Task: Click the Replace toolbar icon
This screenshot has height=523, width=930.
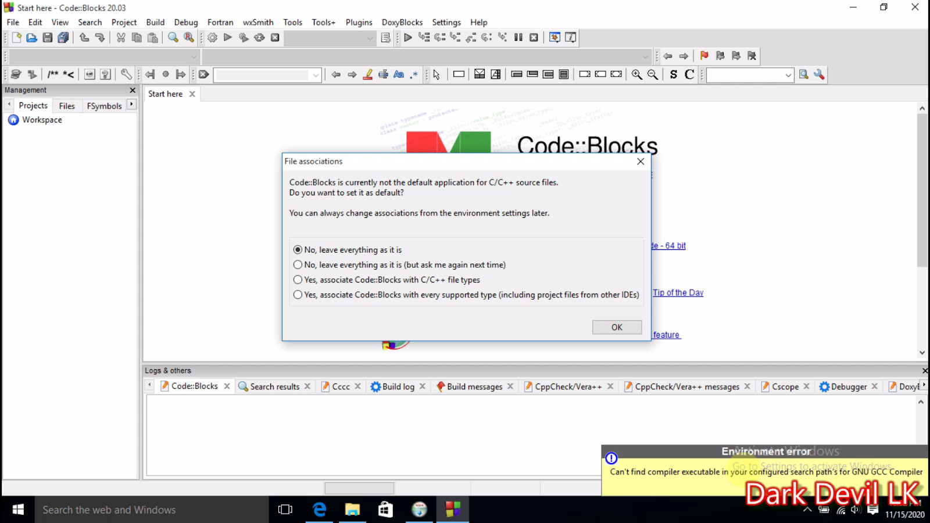Action: click(x=189, y=38)
